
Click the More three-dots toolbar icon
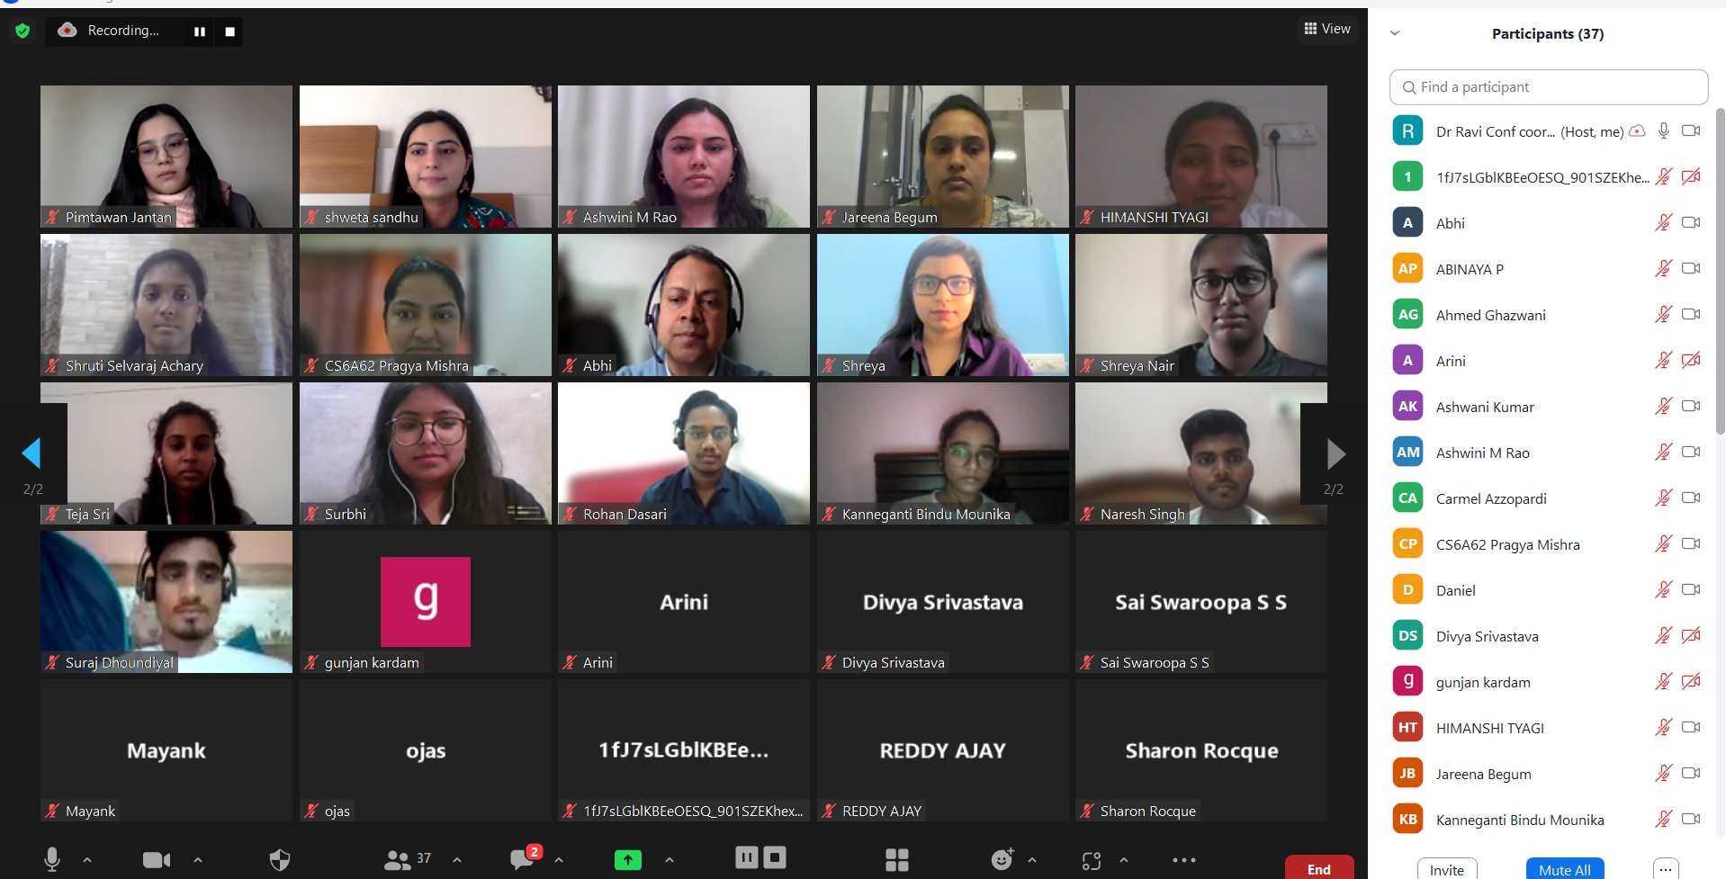[x=1184, y=860]
